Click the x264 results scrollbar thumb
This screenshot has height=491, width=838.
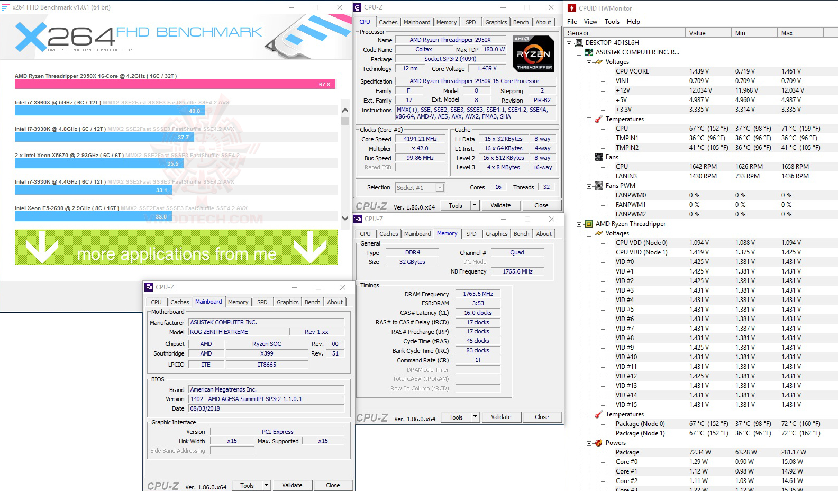click(x=345, y=121)
